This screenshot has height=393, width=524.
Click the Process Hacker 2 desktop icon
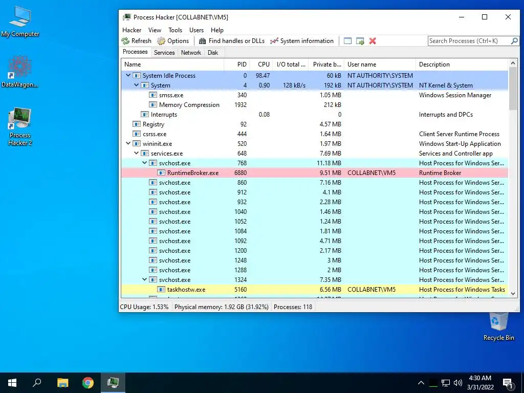[x=20, y=127]
